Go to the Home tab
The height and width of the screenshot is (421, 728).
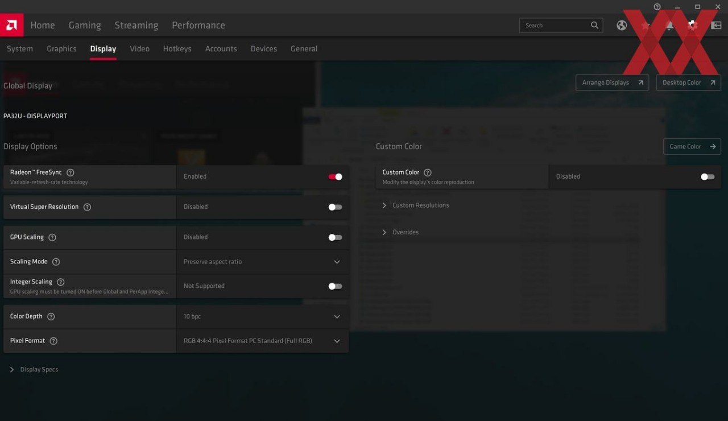pyautogui.click(x=43, y=25)
